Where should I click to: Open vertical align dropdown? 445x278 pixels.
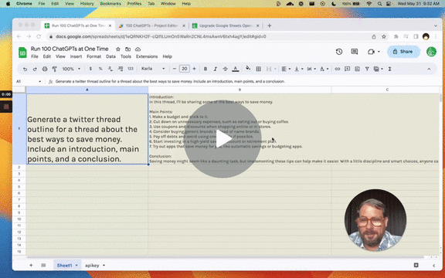[x=298, y=69]
